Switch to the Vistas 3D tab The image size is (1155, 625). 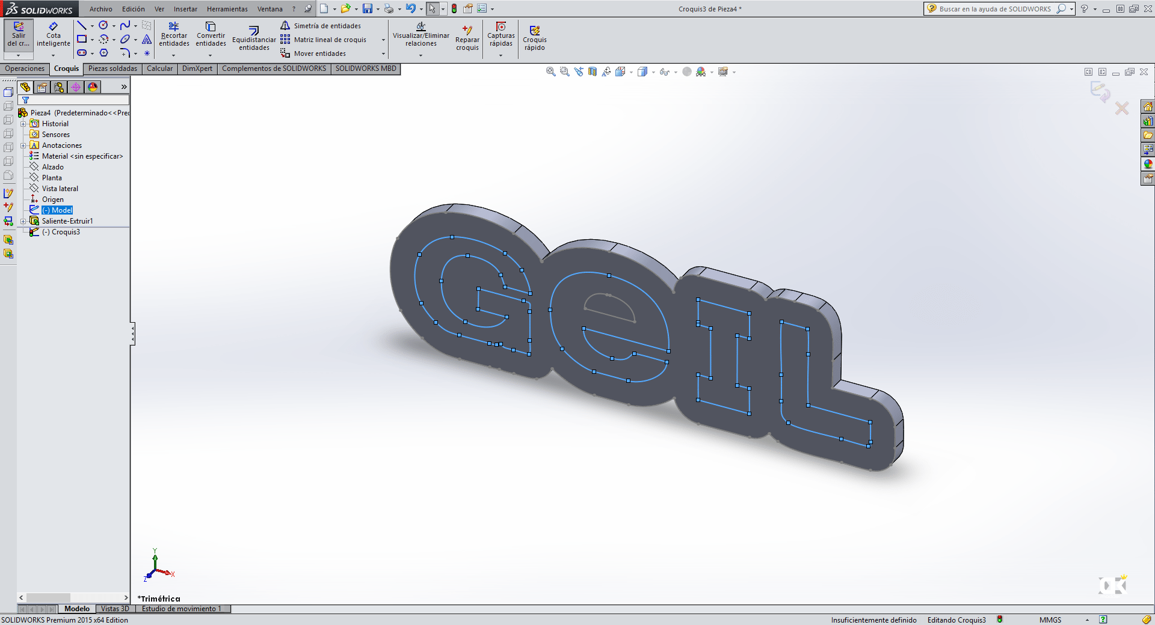[115, 609]
